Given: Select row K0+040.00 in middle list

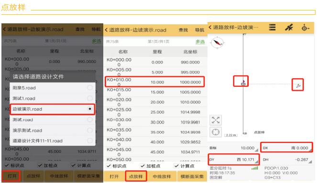Looking at the screenshot, I should [x=155, y=142].
